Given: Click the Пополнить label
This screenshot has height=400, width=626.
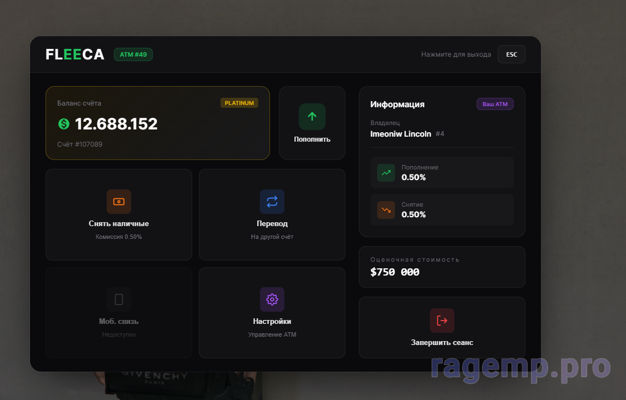Looking at the screenshot, I should click(x=312, y=139).
